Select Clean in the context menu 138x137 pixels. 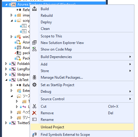point(82,29)
